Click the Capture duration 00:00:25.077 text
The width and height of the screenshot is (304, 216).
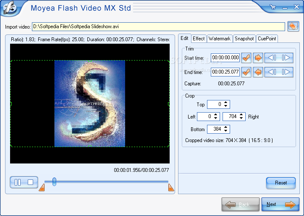(231, 84)
